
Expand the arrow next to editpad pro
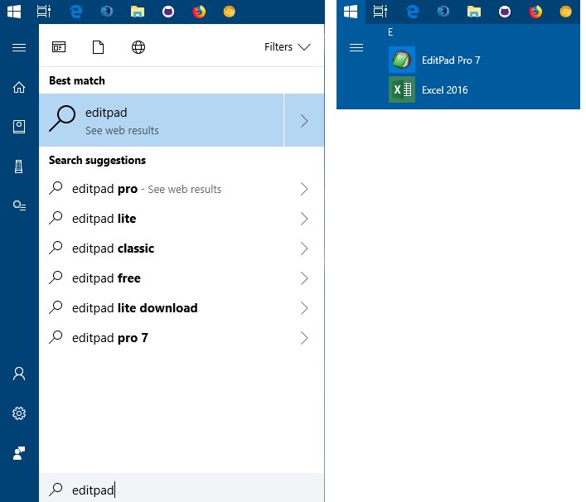(x=304, y=189)
